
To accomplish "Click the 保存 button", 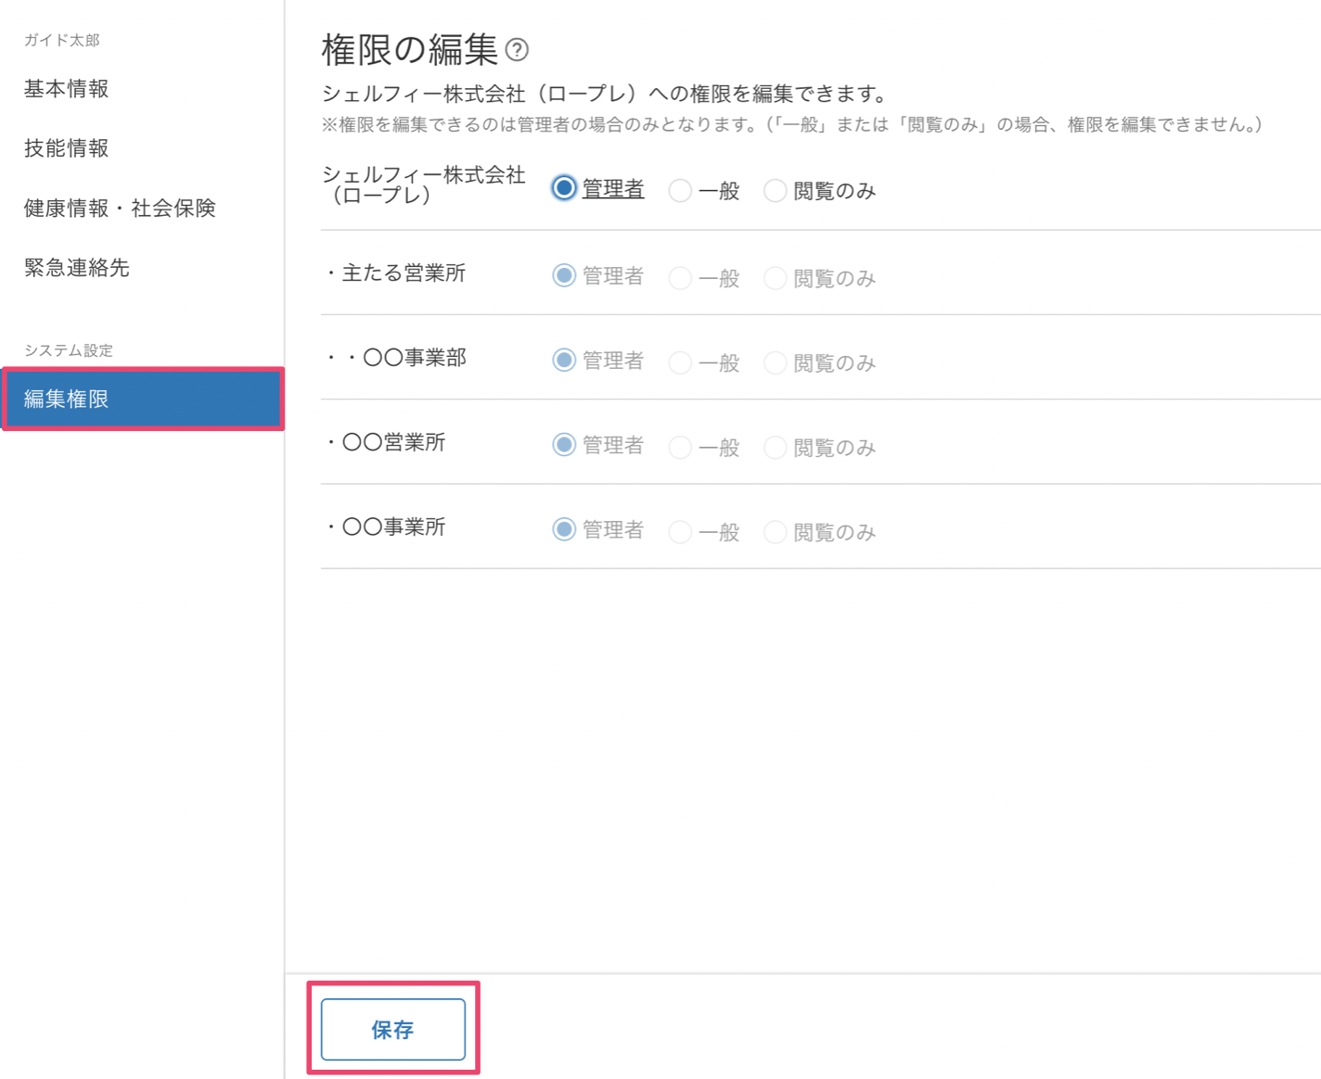I will (x=393, y=1029).
